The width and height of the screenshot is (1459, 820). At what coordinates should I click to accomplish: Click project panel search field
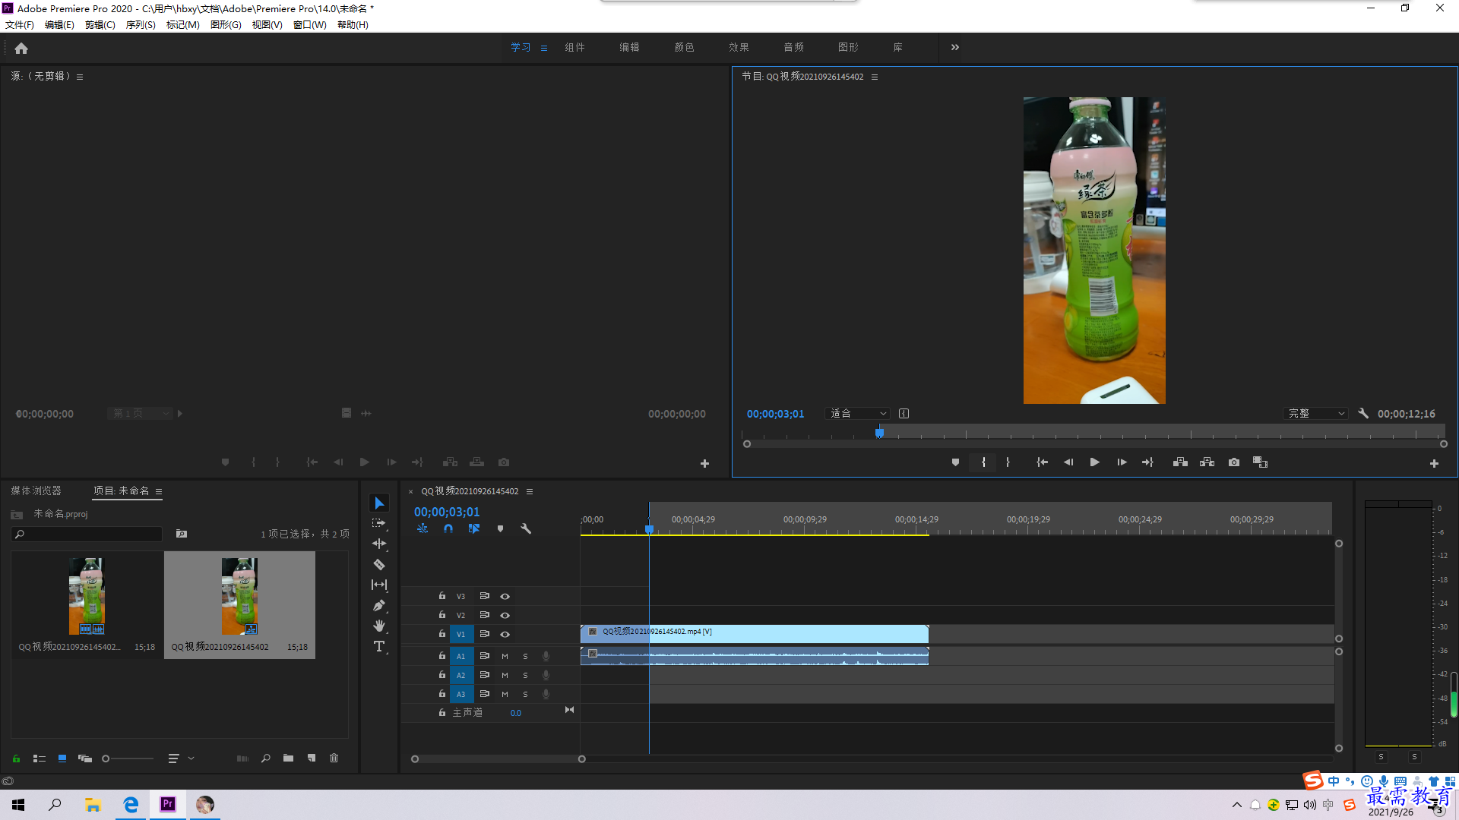click(87, 534)
